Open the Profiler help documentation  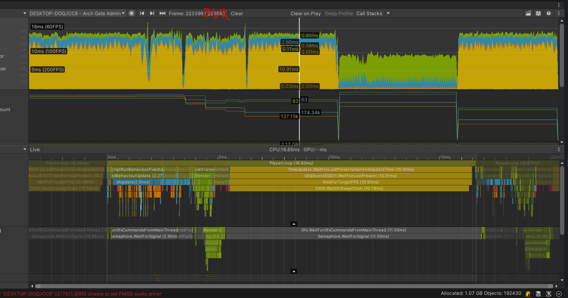549,13
